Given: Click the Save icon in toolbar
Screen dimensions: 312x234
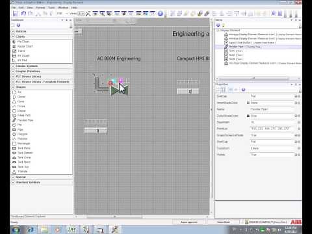Looking at the screenshot, I should [x=16, y=14].
